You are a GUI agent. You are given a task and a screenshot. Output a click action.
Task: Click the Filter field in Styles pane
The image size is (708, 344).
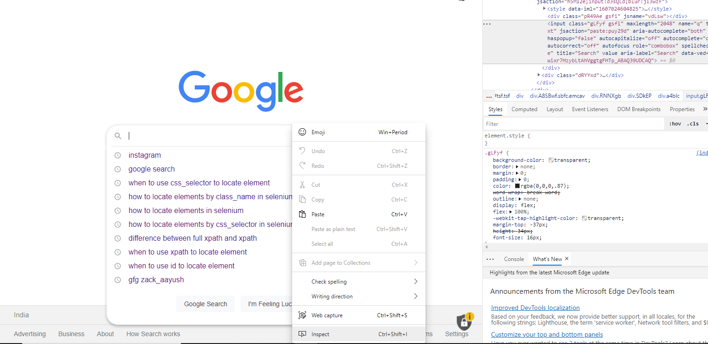(x=574, y=124)
